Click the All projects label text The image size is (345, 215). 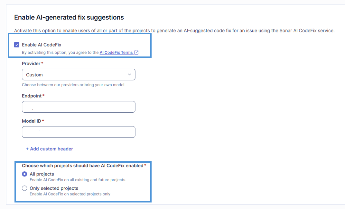tap(42, 174)
